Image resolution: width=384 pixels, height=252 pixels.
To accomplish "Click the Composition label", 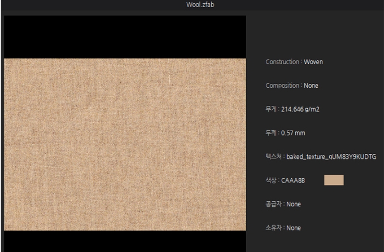I will click(282, 86).
